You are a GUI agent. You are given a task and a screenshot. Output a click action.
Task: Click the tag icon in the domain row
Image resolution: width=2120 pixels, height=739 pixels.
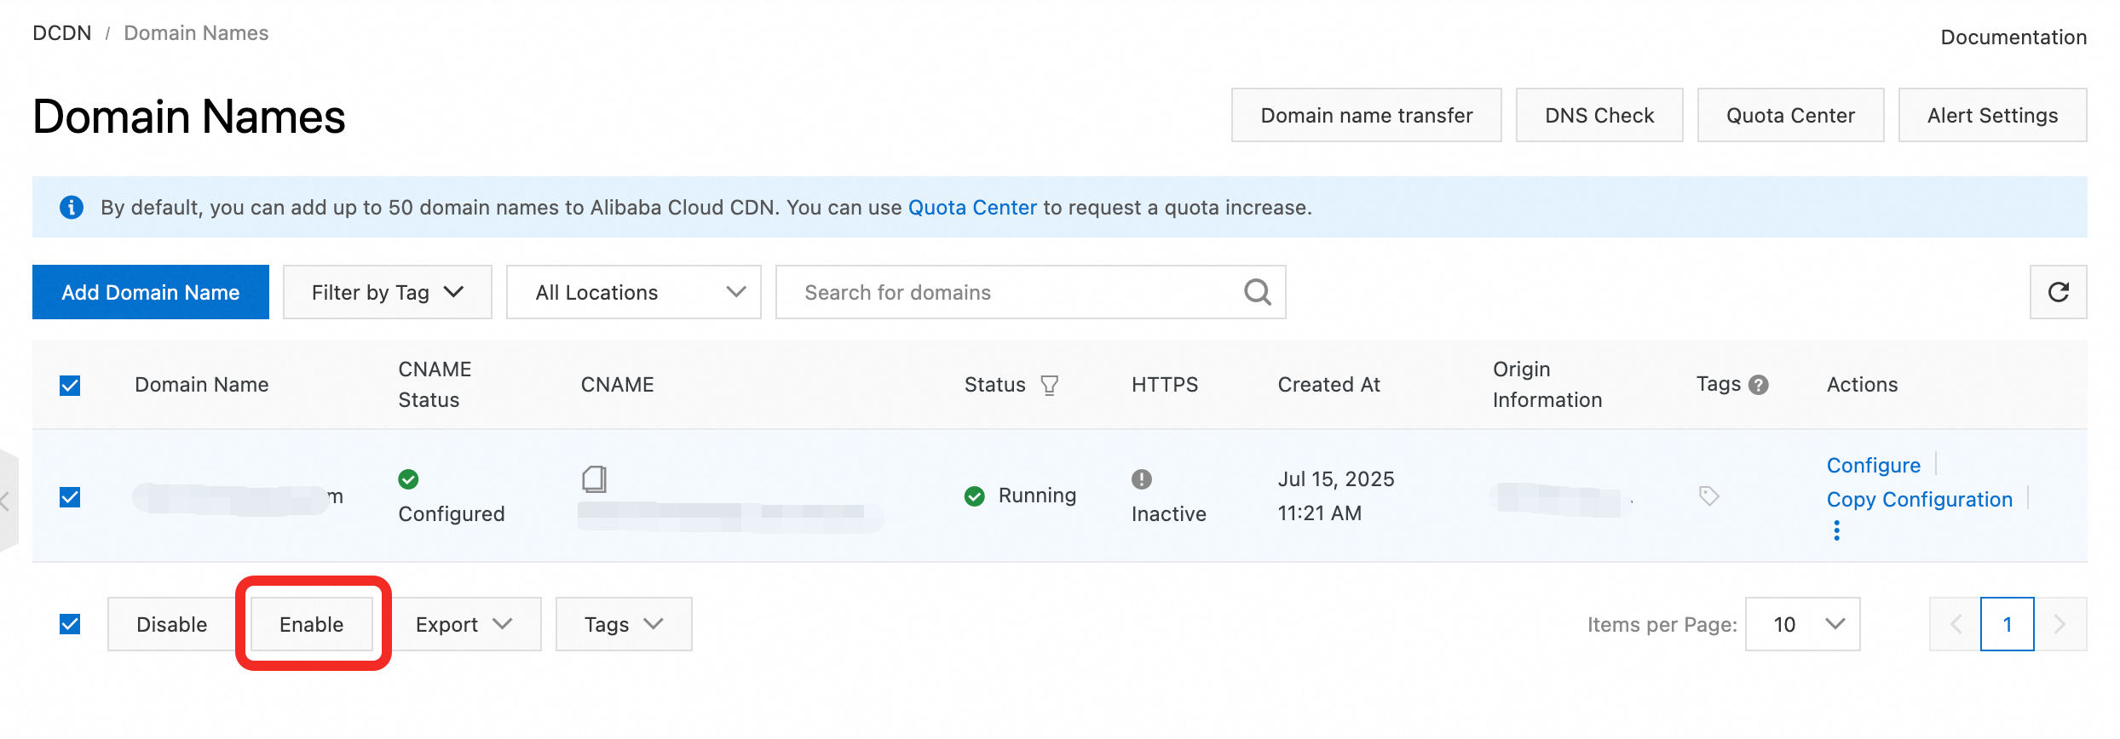click(1708, 496)
